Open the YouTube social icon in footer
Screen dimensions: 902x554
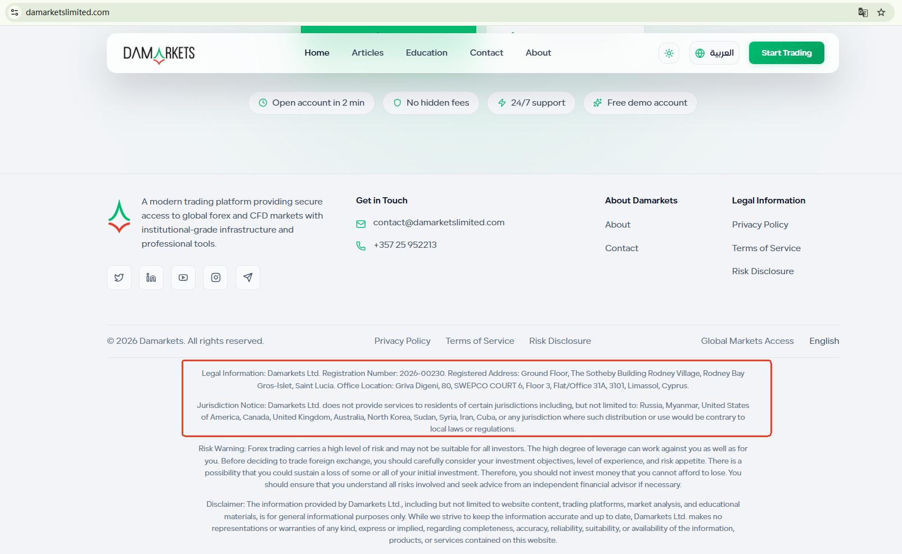(183, 278)
